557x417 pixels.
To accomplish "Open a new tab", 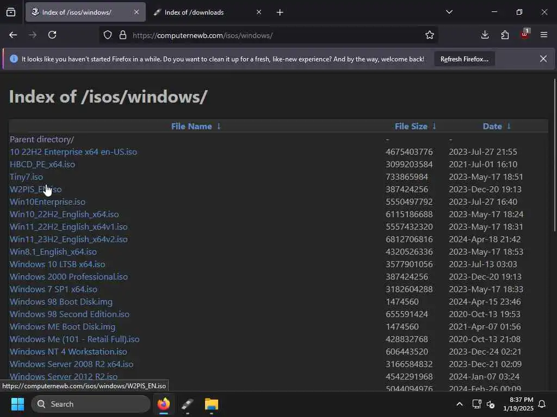I will (x=280, y=12).
